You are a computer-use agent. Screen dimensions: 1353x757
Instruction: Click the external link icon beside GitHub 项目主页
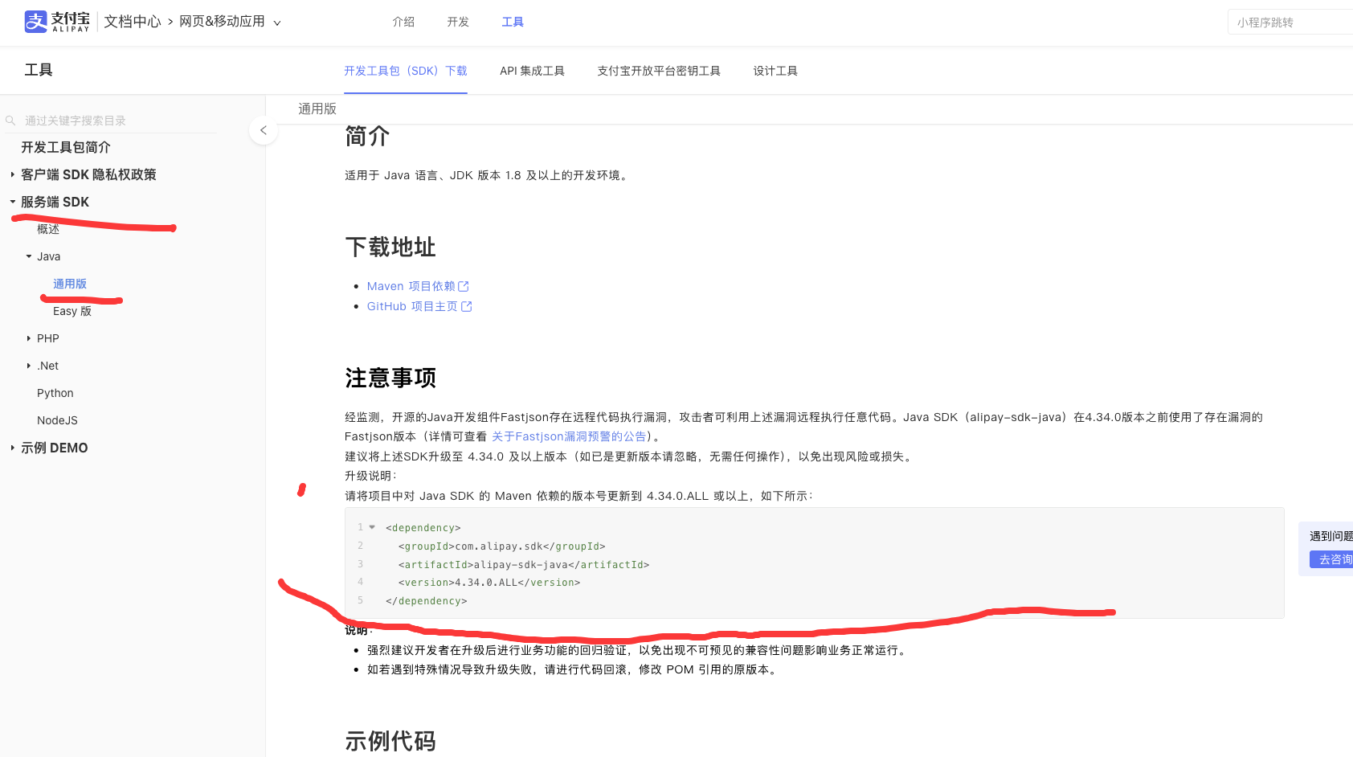click(x=467, y=306)
